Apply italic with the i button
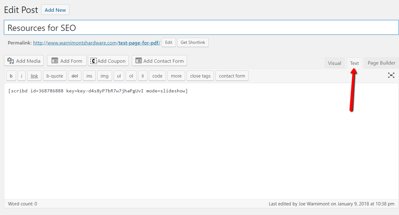 pyautogui.click(x=22, y=76)
